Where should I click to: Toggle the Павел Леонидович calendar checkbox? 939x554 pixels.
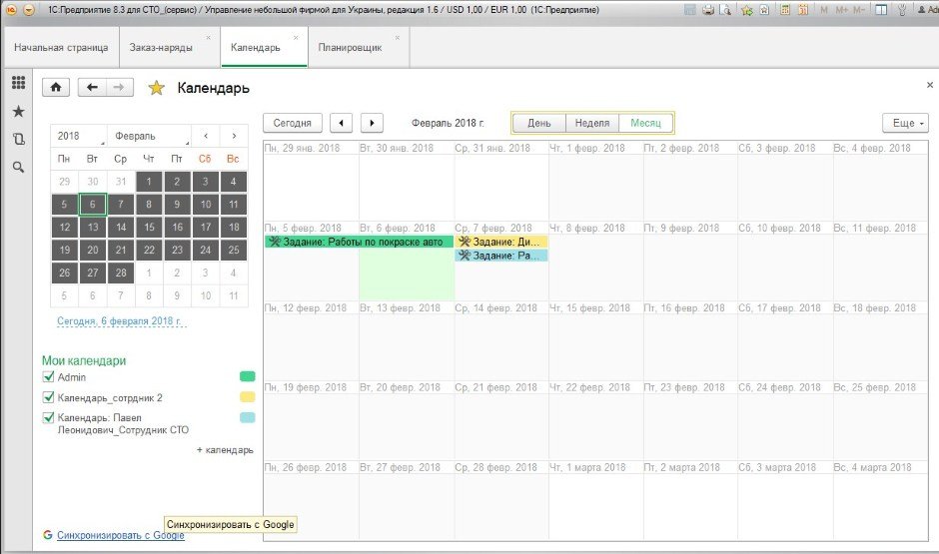48,417
